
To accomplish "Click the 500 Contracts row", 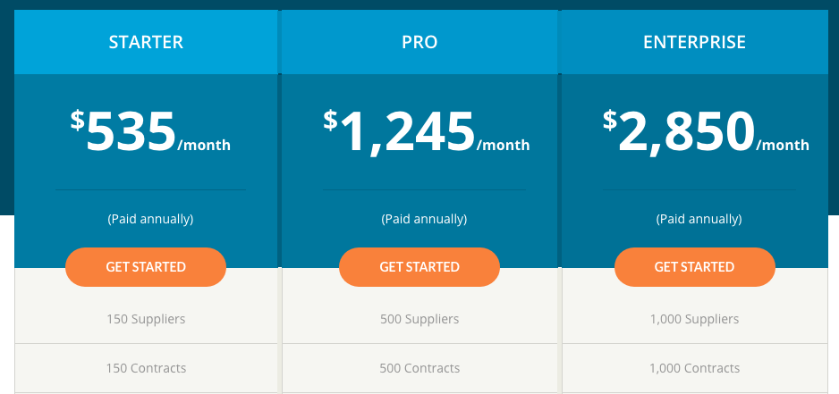I will (x=419, y=368).
